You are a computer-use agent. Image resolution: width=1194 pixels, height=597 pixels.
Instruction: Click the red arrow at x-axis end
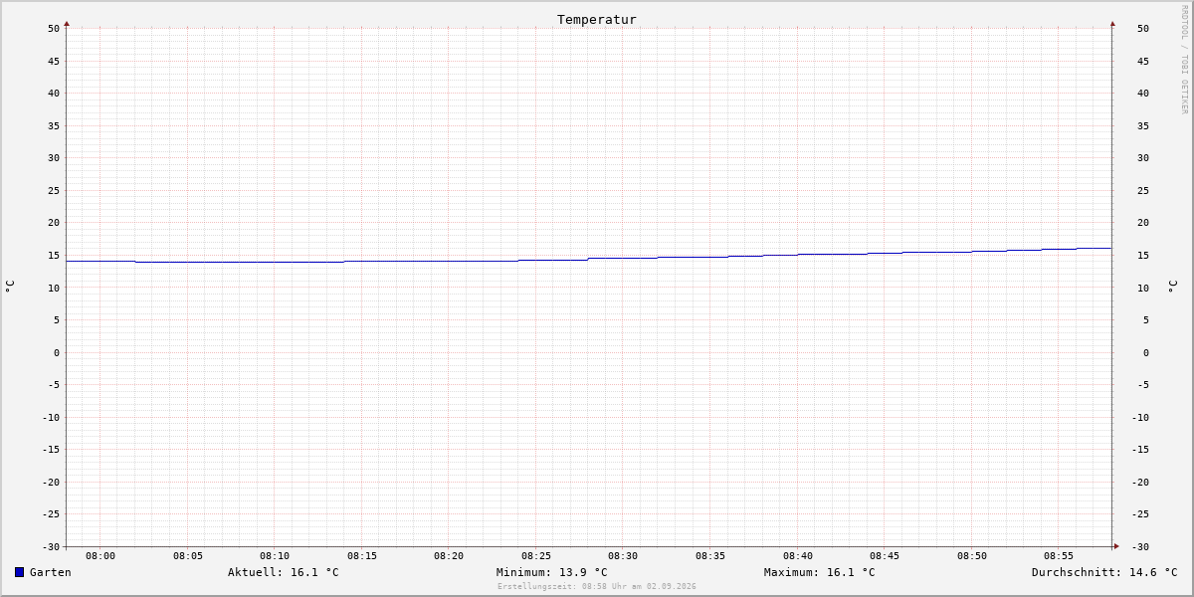[1116, 546]
